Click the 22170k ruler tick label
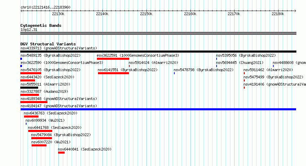The image size is (306, 166). click(x=234, y=14)
